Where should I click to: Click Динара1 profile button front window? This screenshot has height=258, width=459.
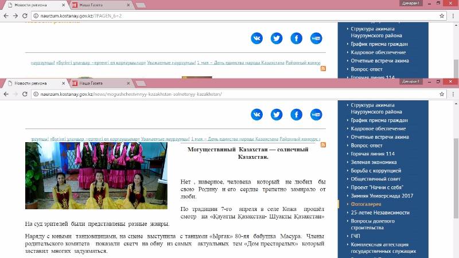411,81
